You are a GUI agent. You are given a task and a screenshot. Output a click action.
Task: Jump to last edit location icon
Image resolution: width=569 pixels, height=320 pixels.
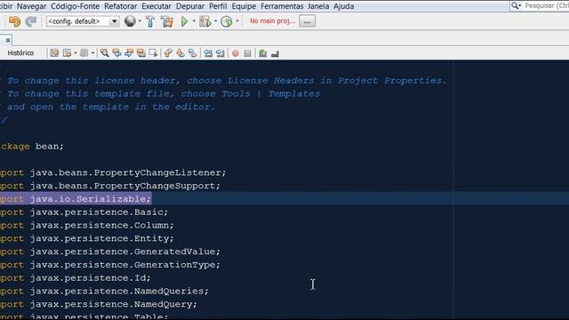point(54,53)
